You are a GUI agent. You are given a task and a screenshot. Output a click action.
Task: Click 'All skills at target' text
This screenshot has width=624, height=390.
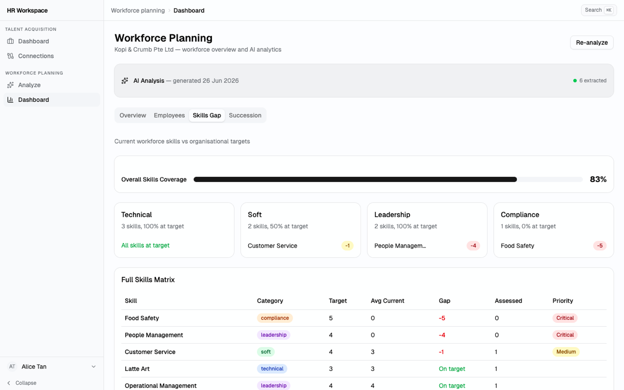tap(145, 246)
